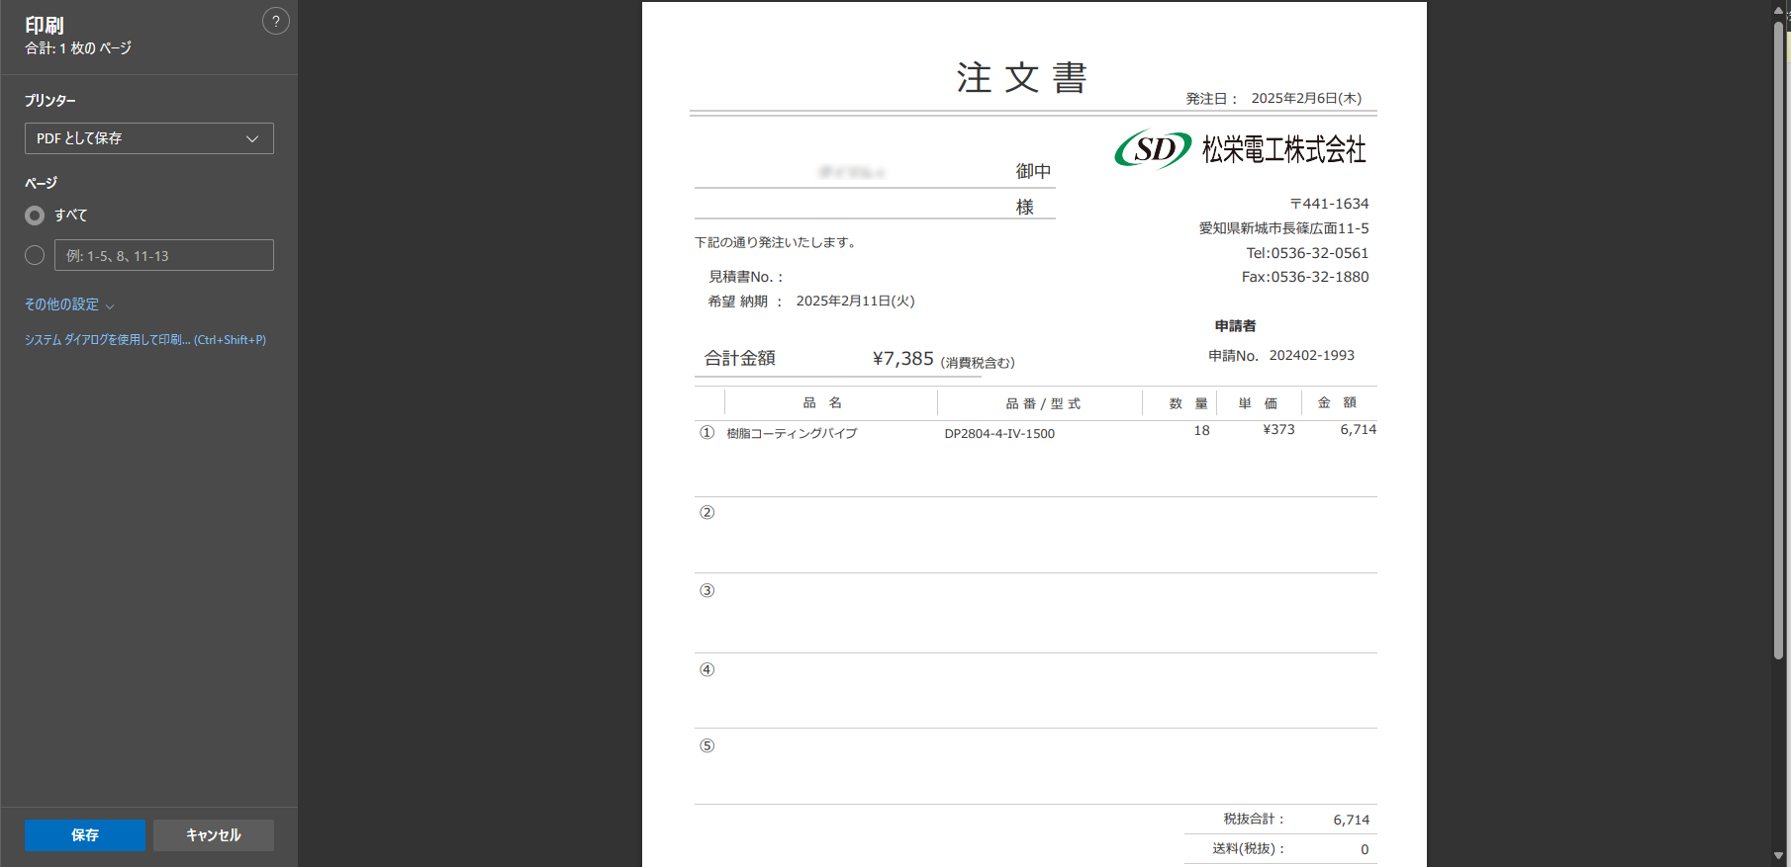
Task: Click the ¥7,385 total amount
Action: coord(902,359)
